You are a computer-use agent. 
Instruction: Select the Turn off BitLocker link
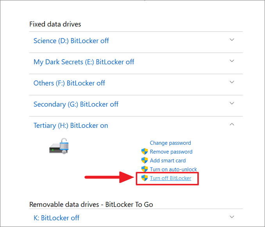point(170,178)
